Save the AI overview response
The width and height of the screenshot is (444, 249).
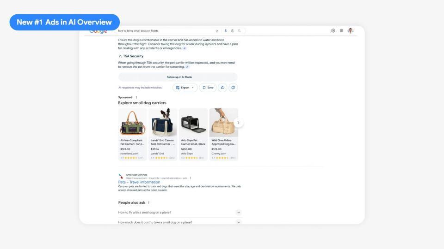[208, 88]
